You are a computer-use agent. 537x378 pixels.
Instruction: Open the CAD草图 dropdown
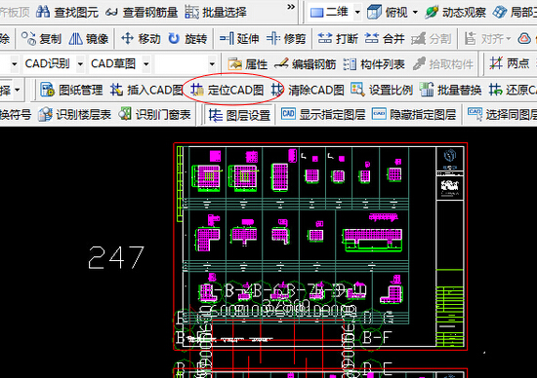tap(146, 64)
